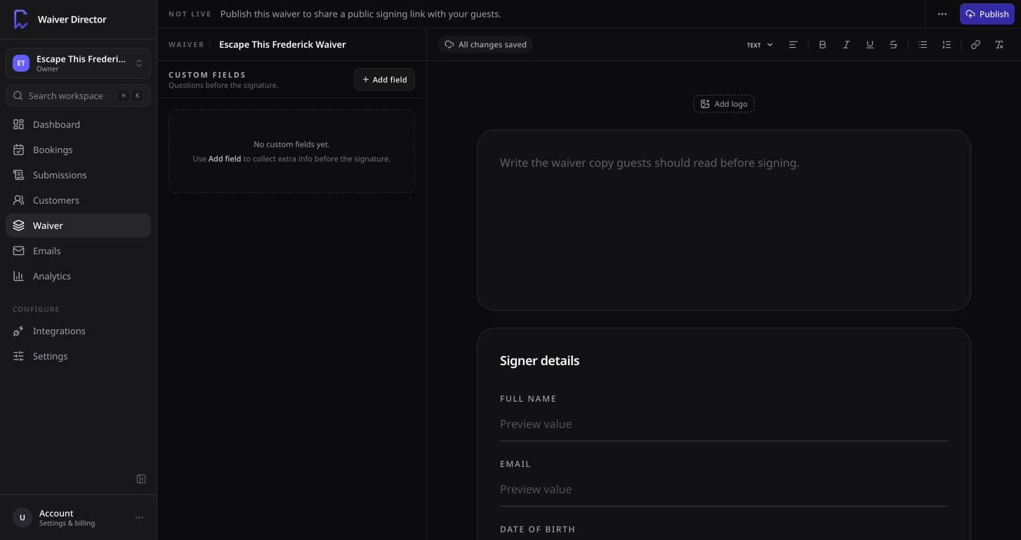Toggle strikethrough formatting
This screenshot has width=1021, height=540.
click(x=893, y=44)
